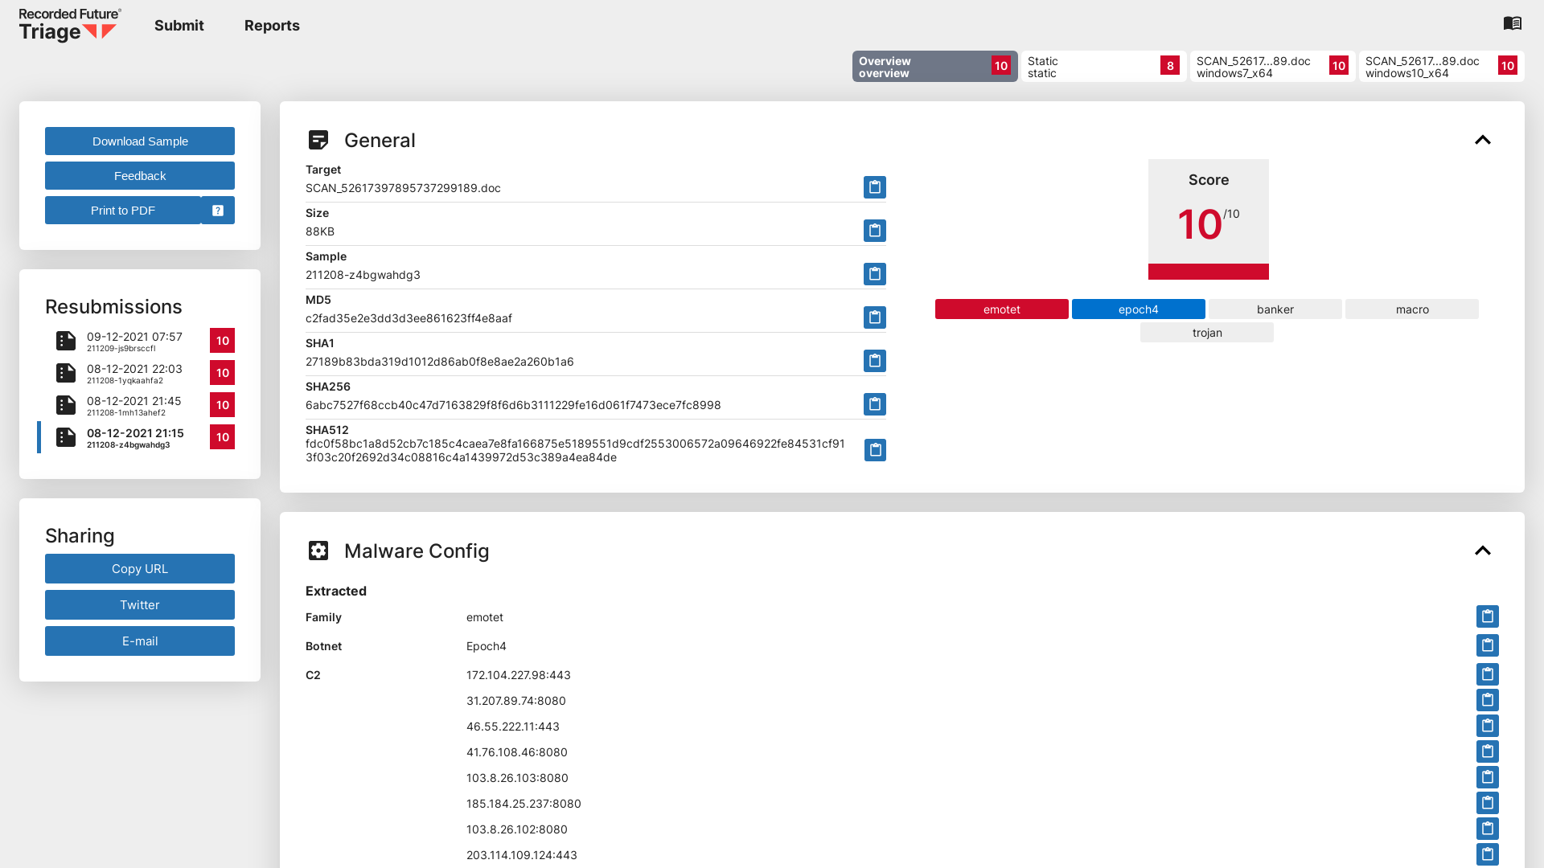Viewport: 1544px width, 868px height.
Task: Copy C2 address 46.55.222.11:443
Action: tap(1488, 726)
